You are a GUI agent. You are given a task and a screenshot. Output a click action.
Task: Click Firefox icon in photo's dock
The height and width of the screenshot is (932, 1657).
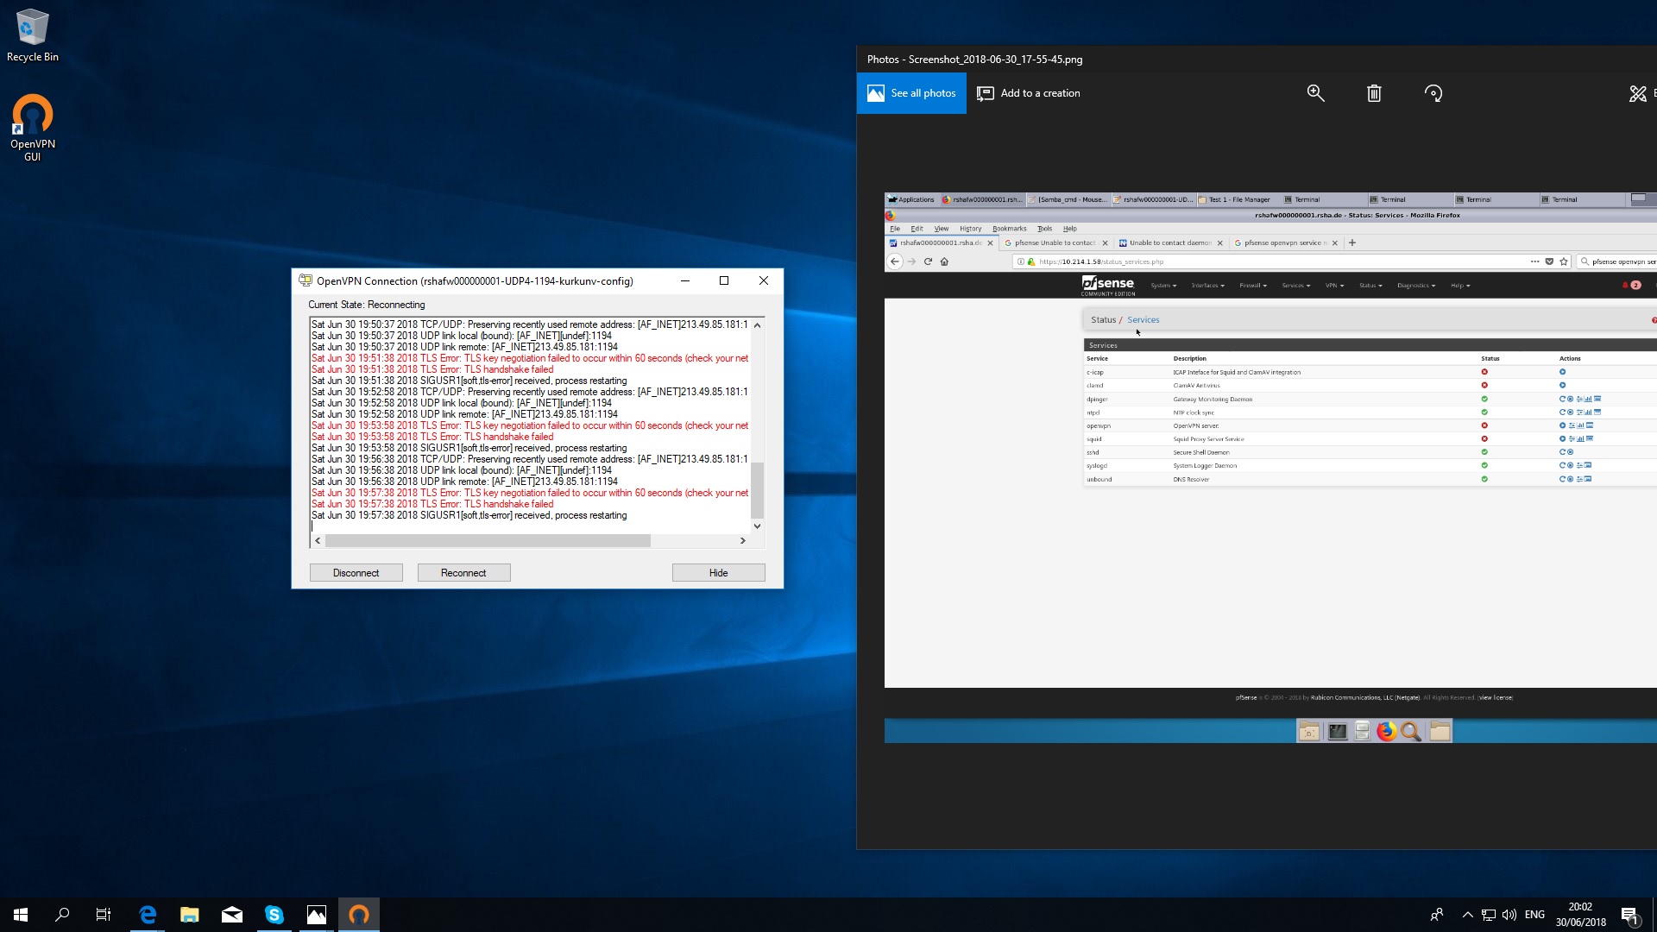[1386, 732]
